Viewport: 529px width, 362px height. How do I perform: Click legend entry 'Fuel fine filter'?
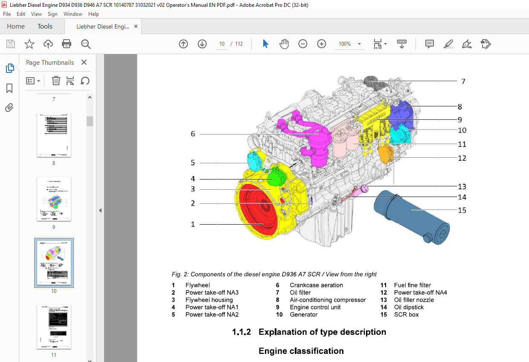(413, 285)
